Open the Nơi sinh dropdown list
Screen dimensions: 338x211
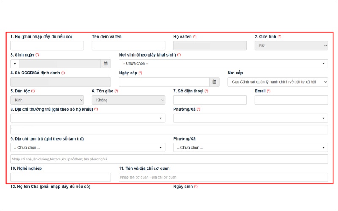[223, 64]
